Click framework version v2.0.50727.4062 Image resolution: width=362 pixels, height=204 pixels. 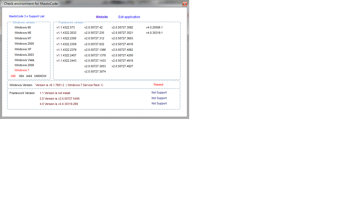[x=122, y=50]
